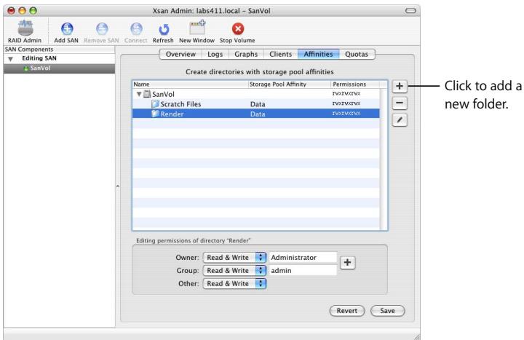Save the affinity changes

tap(388, 311)
